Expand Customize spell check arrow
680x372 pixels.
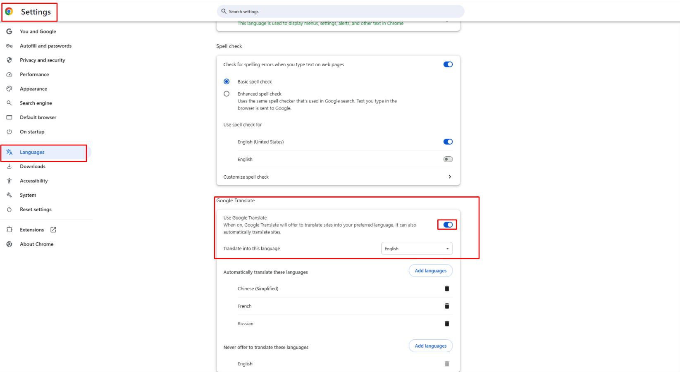pos(450,177)
